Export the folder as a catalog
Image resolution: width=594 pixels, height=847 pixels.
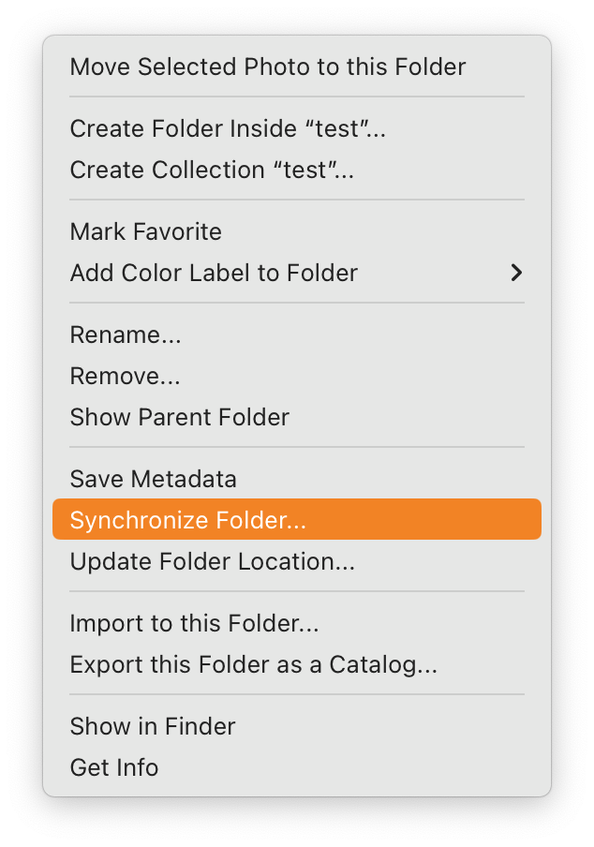(253, 665)
